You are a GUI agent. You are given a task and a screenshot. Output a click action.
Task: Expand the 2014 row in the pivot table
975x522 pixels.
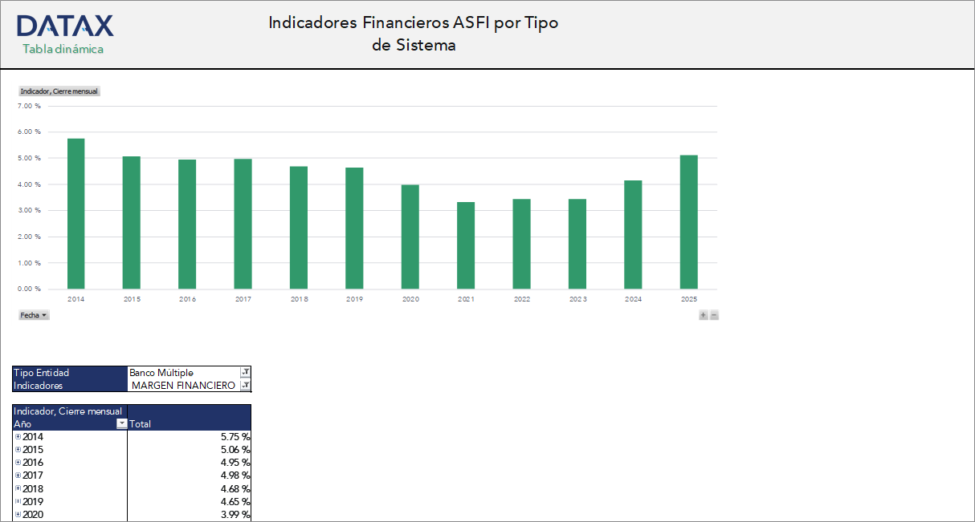(18, 436)
